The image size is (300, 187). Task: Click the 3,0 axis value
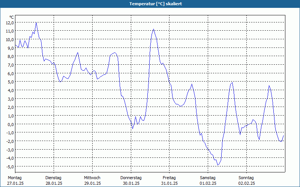click(11, 99)
